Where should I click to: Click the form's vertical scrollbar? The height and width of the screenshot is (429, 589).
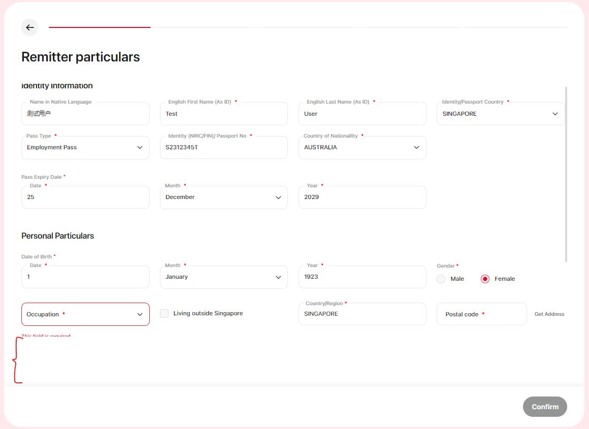[x=566, y=174]
